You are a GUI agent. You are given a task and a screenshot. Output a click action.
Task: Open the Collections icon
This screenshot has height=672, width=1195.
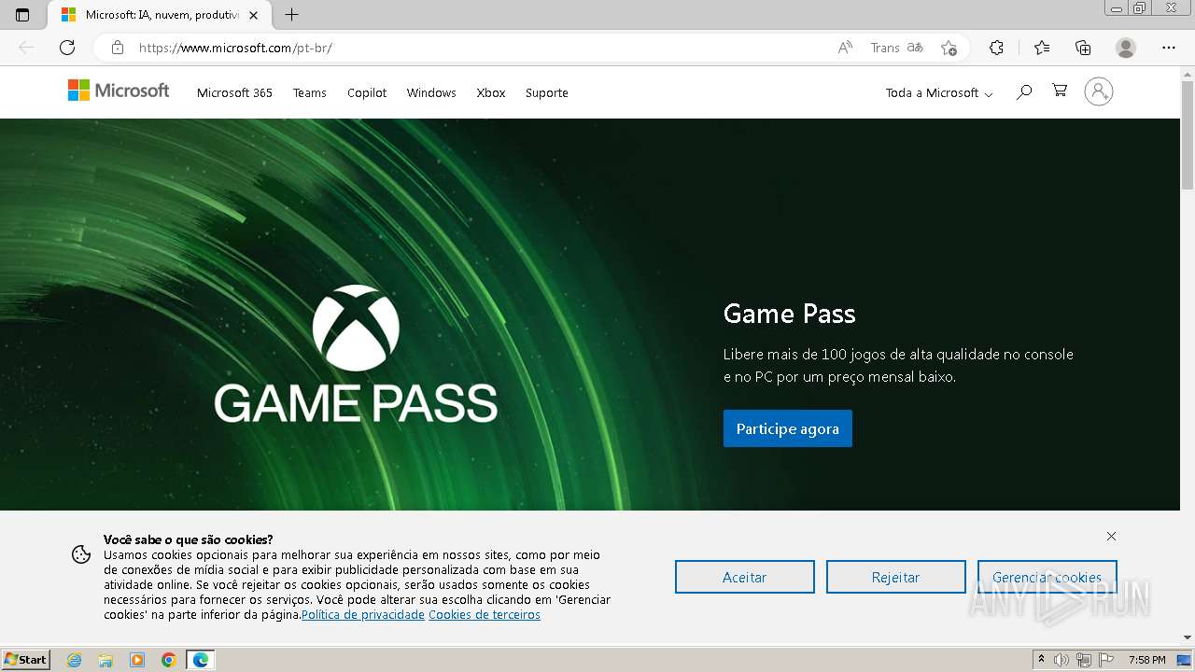[x=1083, y=48]
